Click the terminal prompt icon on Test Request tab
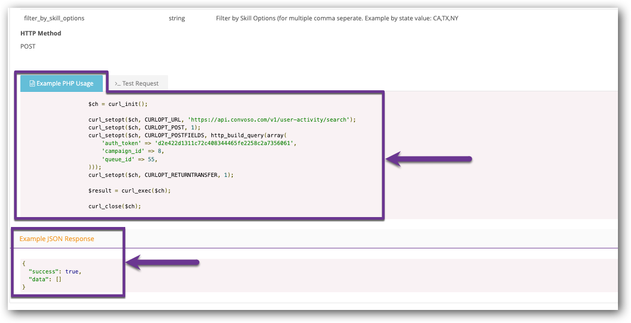 point(118,83)
